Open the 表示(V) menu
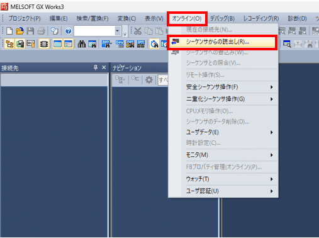319x238 pixels. [154, 19]
